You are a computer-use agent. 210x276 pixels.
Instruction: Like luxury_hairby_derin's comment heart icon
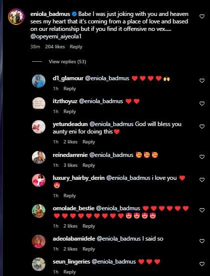coord(202,180)
